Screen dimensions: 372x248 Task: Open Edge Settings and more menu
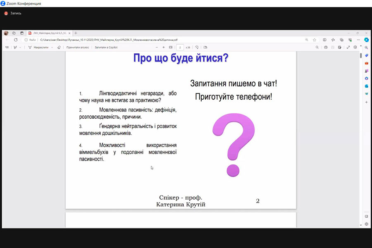(358, 40)
